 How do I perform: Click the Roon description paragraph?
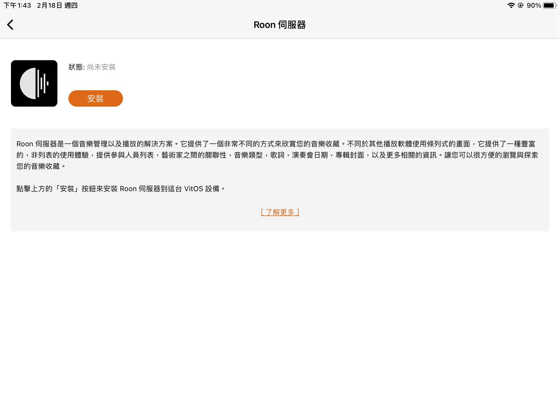click(x=277, y=155)
